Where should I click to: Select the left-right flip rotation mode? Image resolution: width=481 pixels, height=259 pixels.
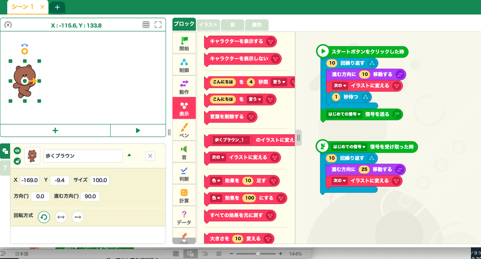pos(61,217)
